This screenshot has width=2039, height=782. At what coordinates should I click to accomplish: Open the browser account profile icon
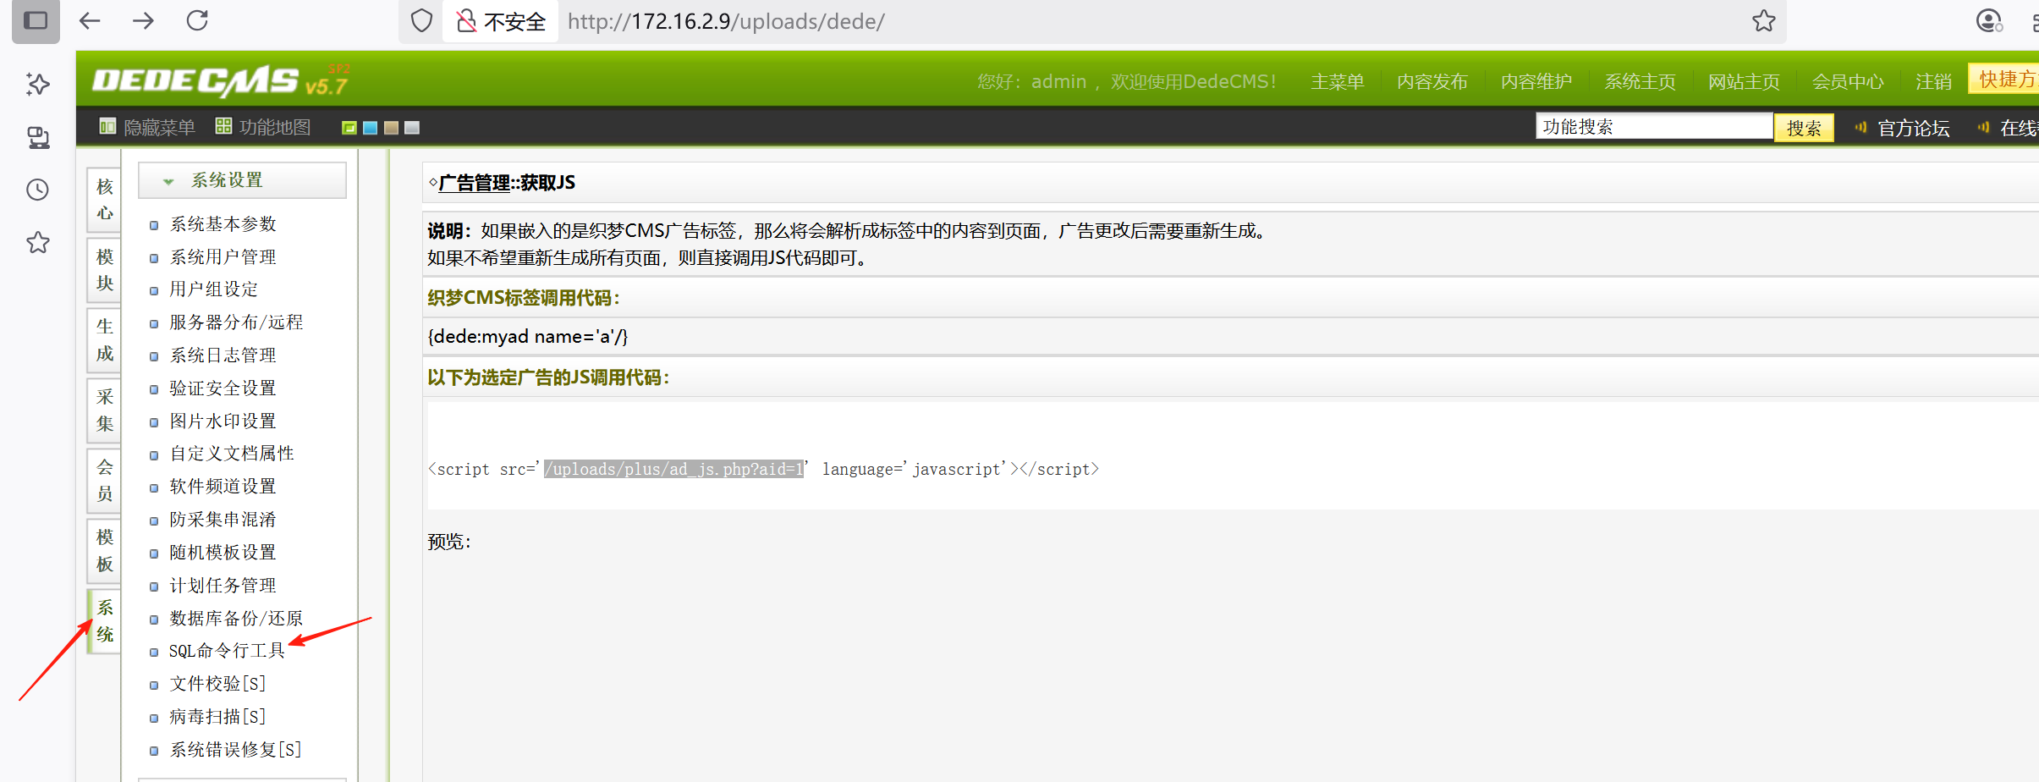[1989, 21]
